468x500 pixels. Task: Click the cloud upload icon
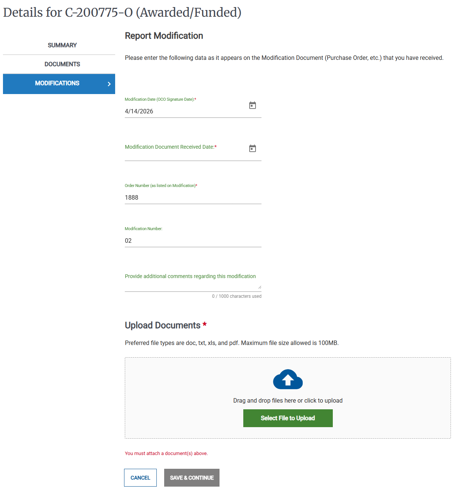[288, 379]
